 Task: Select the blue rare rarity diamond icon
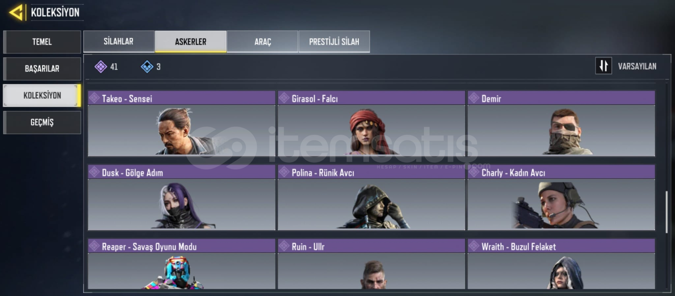(147, 67)
